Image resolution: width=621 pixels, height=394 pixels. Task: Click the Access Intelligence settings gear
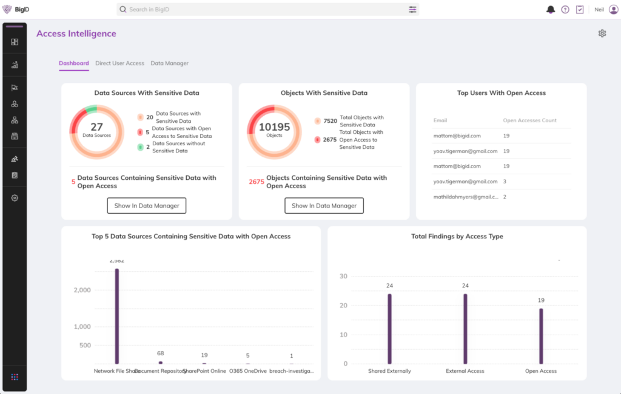coord(602,33)
